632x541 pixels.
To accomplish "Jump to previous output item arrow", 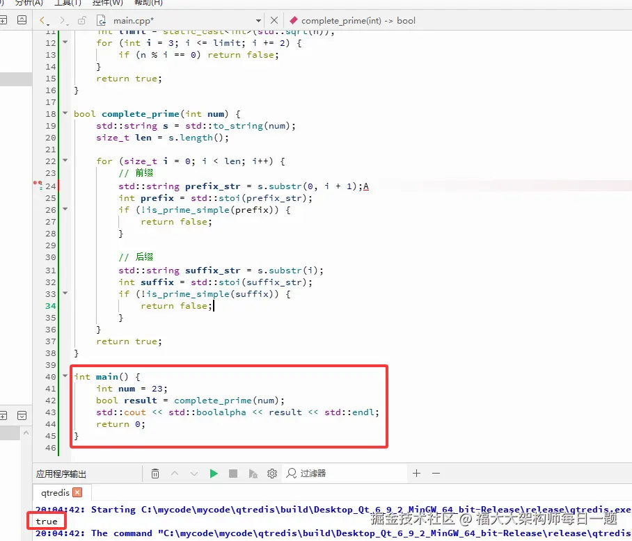I will point(175,474).
